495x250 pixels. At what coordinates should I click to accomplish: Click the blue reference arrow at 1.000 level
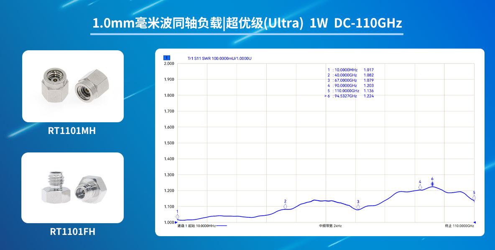475,222
